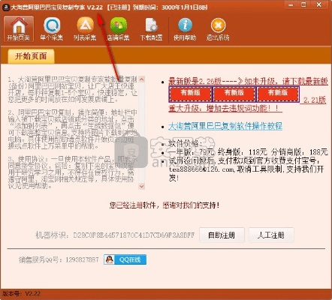Click the scroll up arrow of description text
This screenshot has width=332, height=300.
[142, 79]
